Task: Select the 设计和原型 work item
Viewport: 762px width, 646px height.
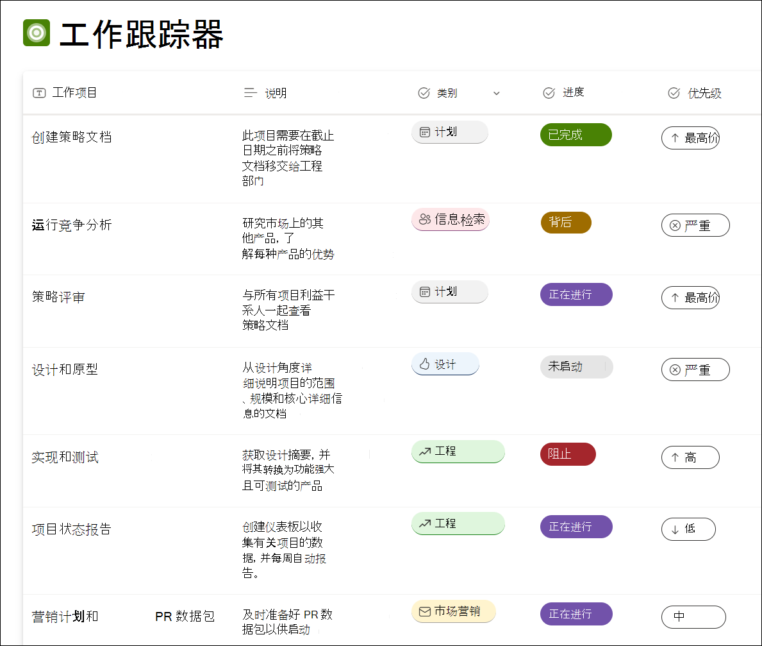Action: [65, 370]
